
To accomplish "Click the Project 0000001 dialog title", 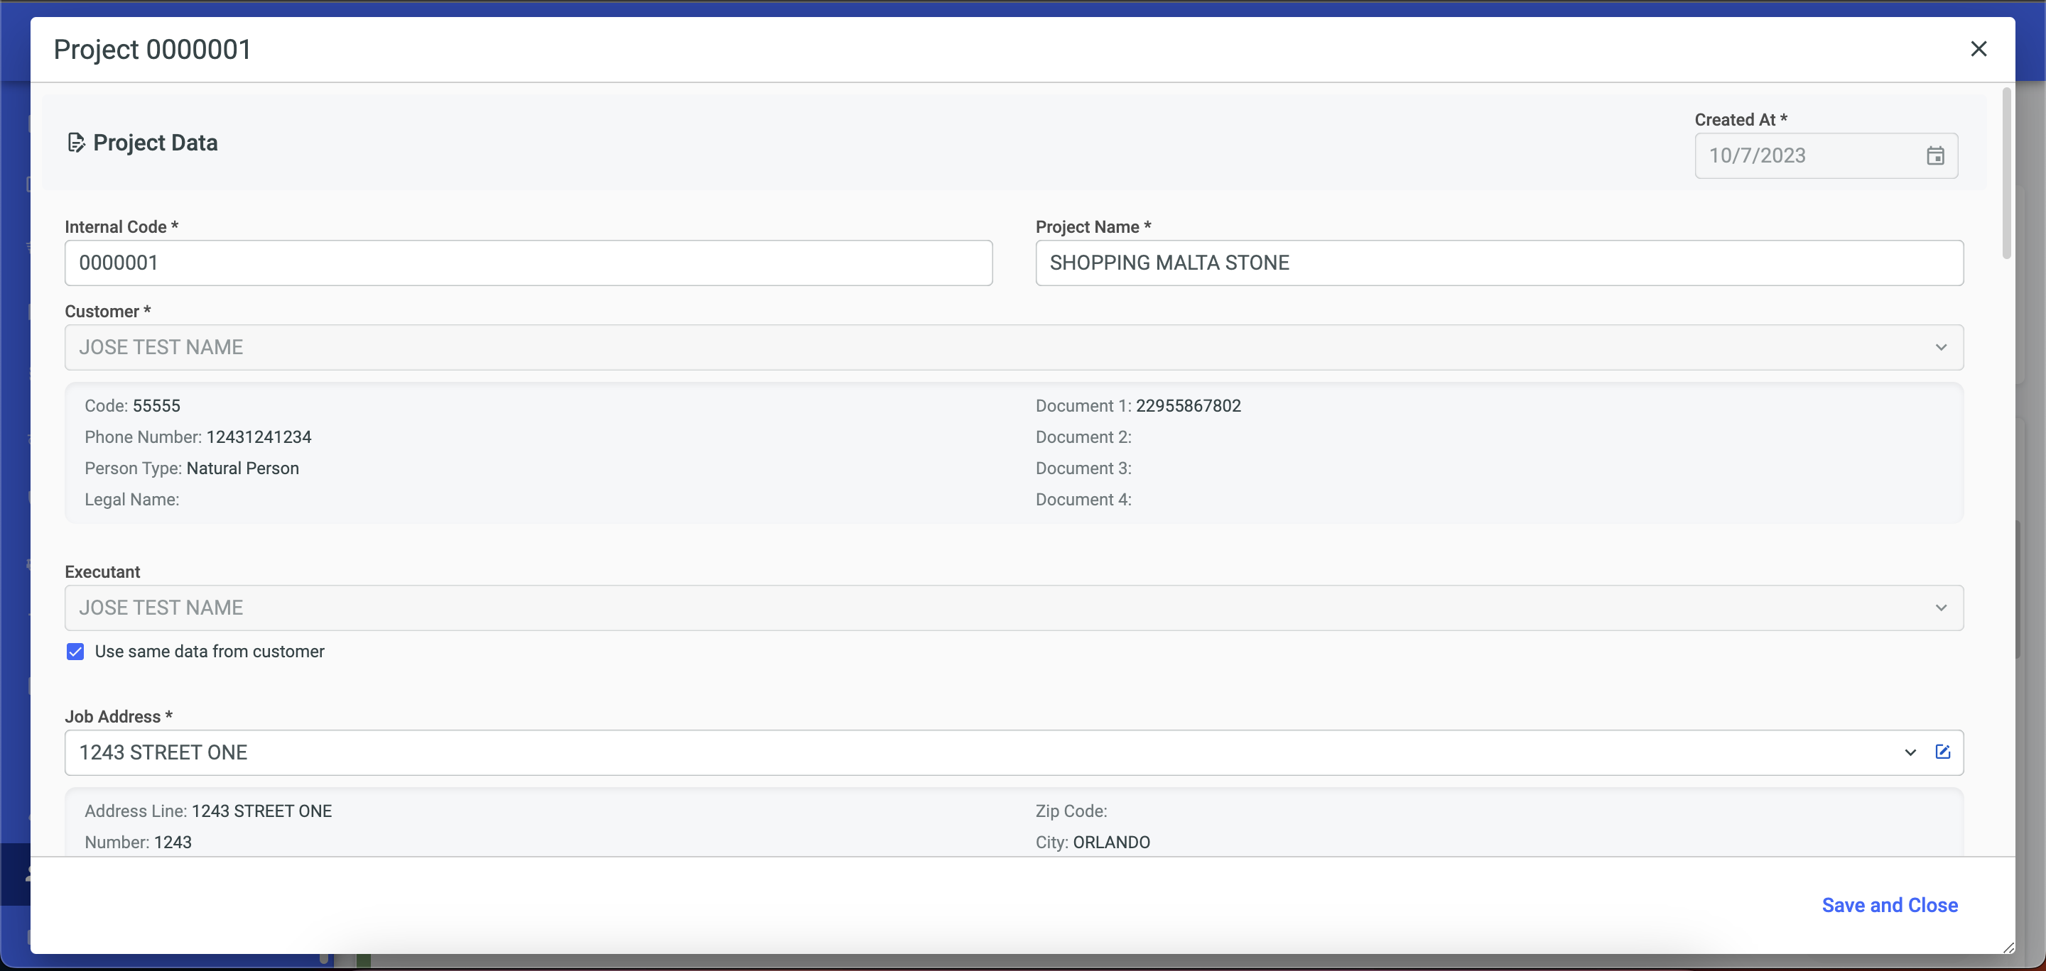I will point(153,49).
